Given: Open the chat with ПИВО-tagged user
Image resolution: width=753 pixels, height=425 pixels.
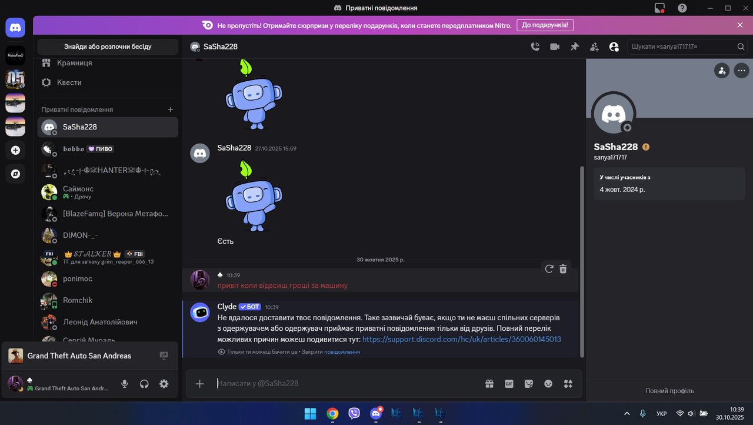Looking at the screenshot, I should point(108,149).
